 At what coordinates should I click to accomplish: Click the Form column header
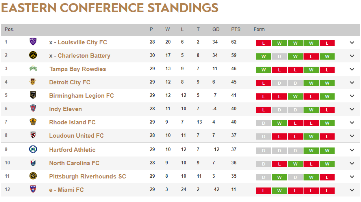[x=259, y=29]
